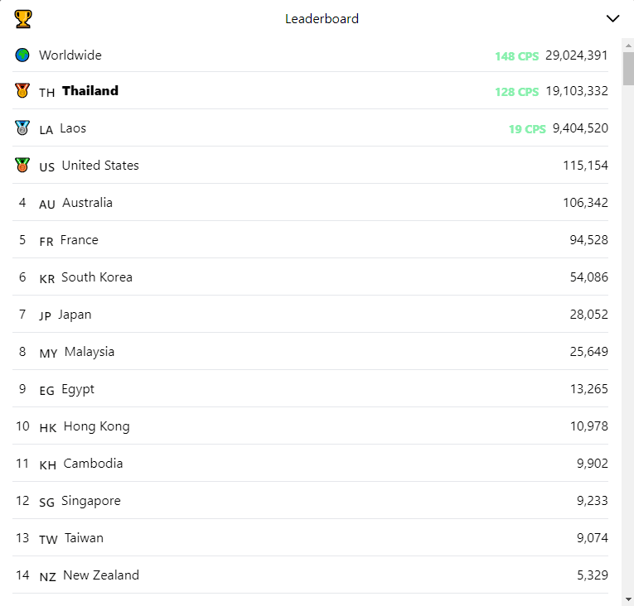Collapse the Leaderboard with the chevron

pyautogui.click(x=612, y=18)
